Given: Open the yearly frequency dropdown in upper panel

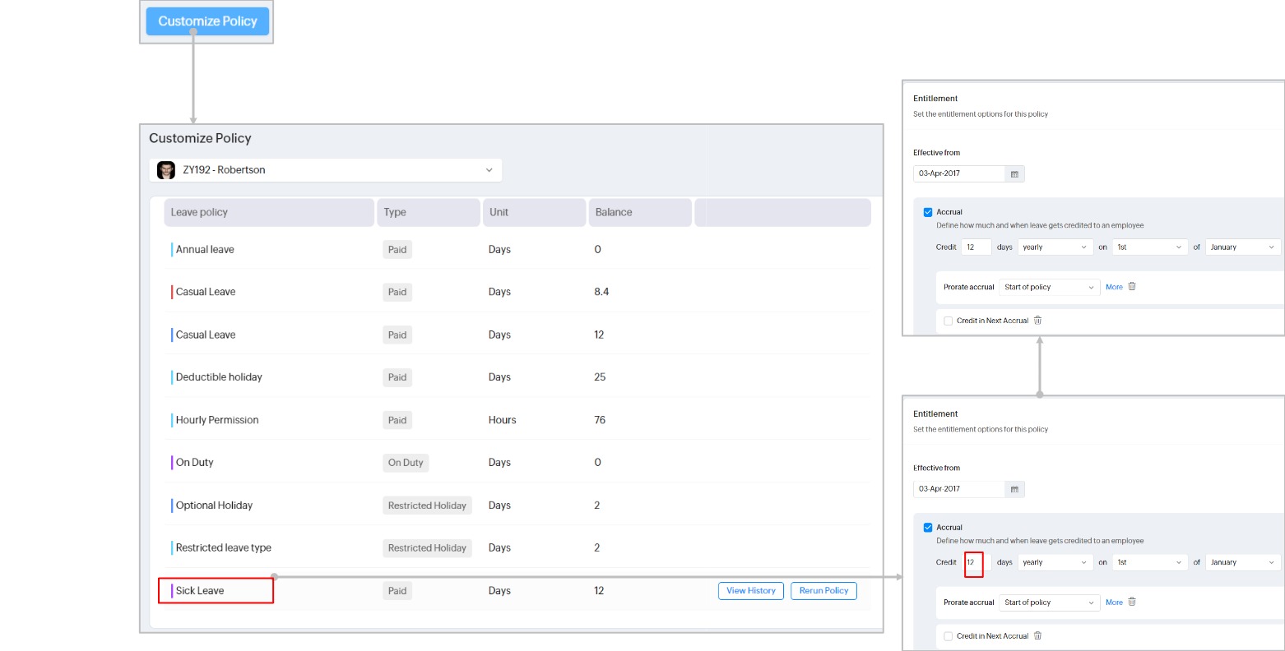Looking at the screenshot, I should [x=1055, y=247].
